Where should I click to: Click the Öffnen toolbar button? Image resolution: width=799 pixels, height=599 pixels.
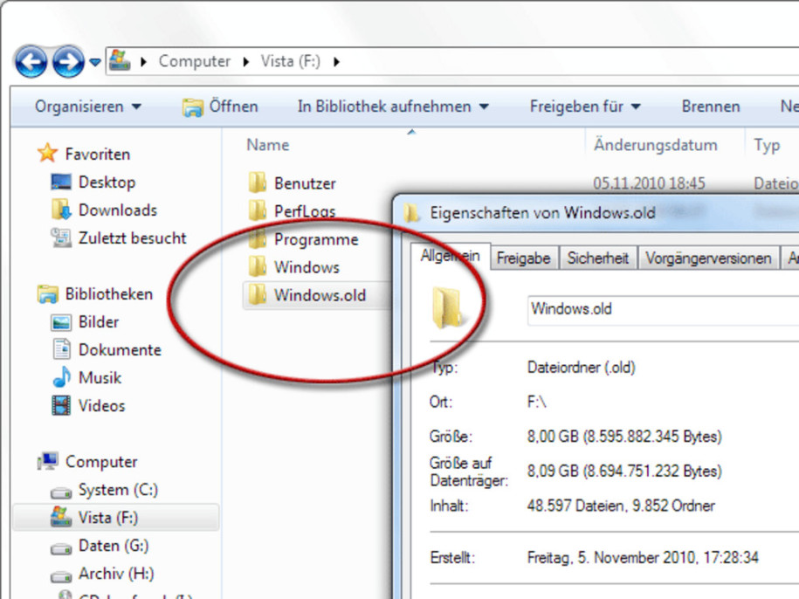coord(220,107)
